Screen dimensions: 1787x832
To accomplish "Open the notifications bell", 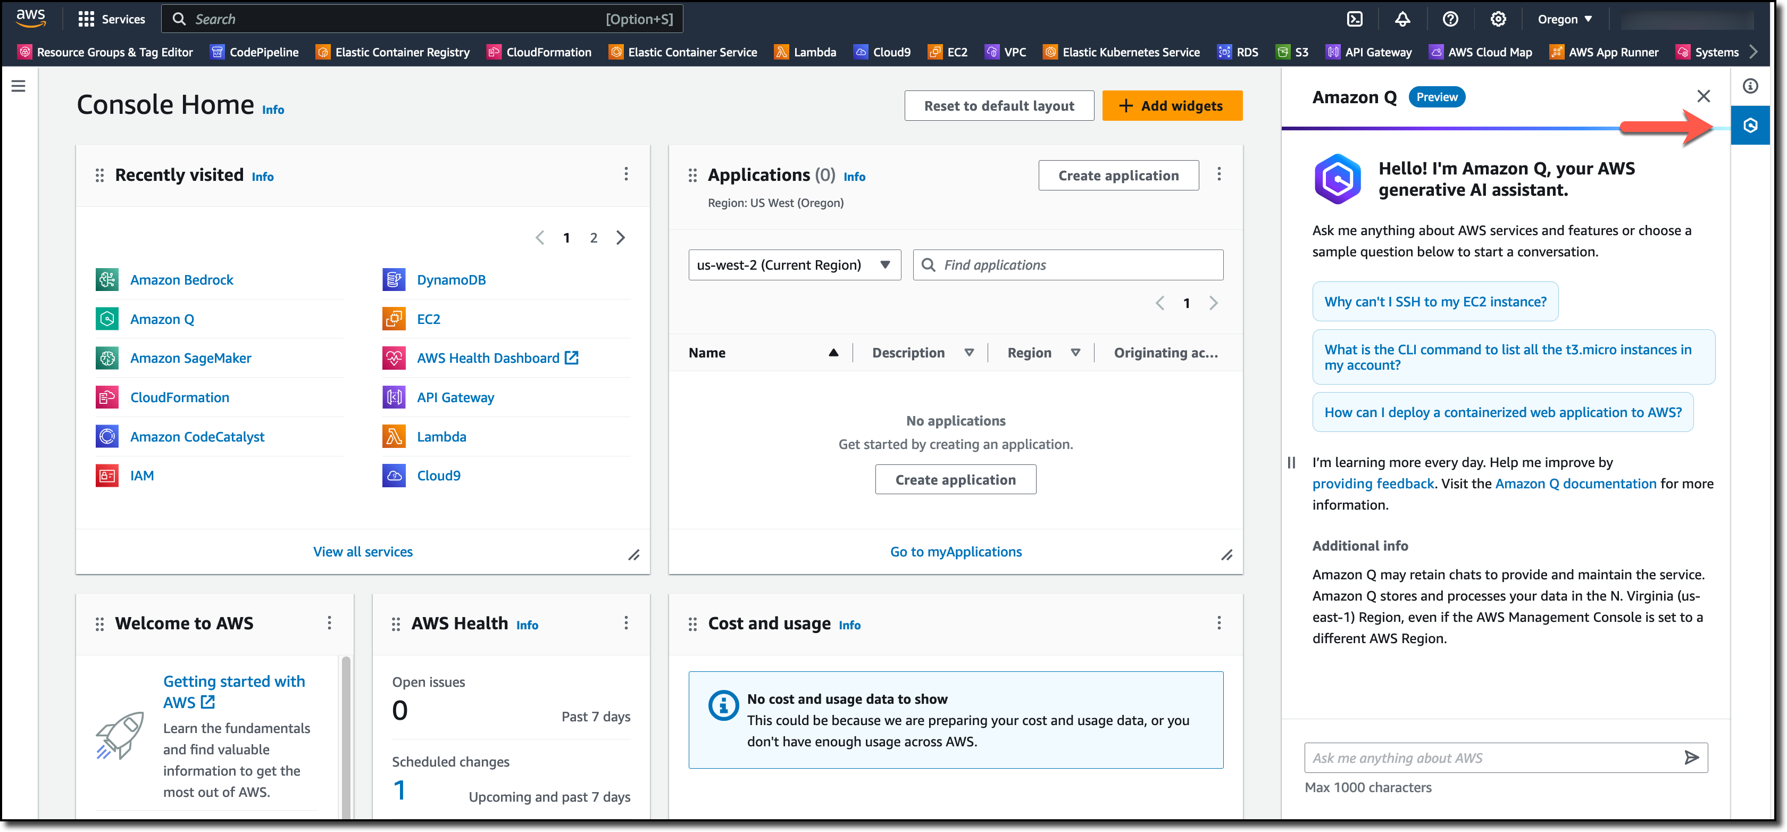I will click(x=1402, y=19).
